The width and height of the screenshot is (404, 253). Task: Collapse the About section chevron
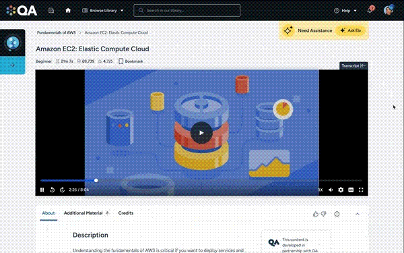coord(358,214)
